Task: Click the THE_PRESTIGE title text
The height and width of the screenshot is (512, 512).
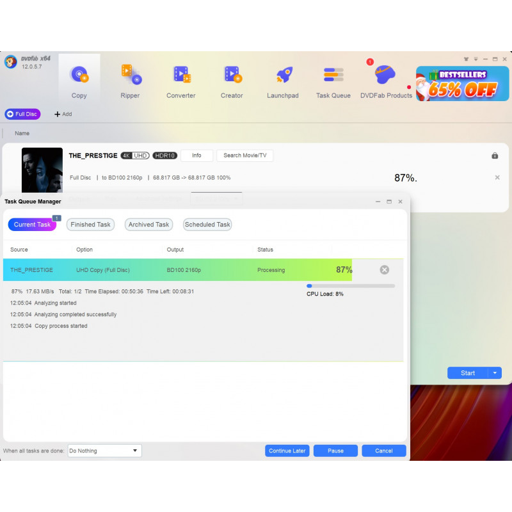Action: coord(93,156)
